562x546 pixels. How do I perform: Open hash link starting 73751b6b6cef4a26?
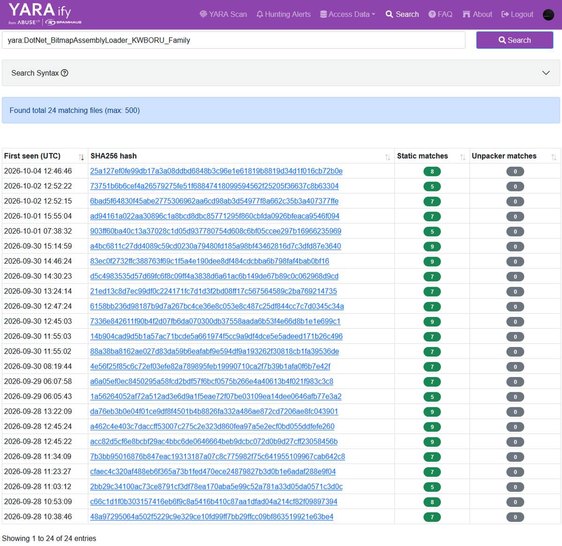click(x=214, y=186)
